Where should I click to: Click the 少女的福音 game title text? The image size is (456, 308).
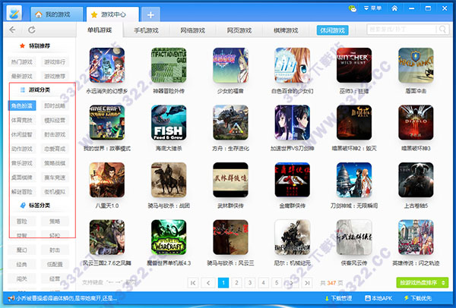click(x=230, y=91)
